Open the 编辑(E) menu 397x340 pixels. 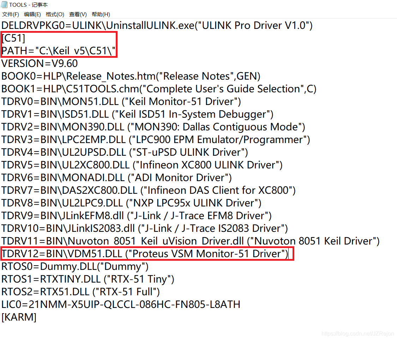[32, 14]
